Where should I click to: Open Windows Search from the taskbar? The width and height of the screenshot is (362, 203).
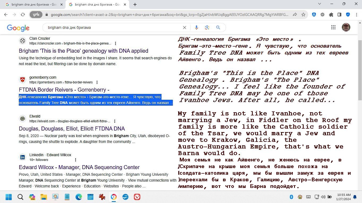point(20,197)
